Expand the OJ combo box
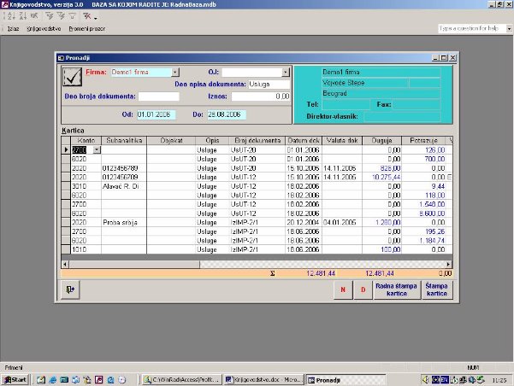This screenshot has width=514, height=386. (x=287, y=73)
